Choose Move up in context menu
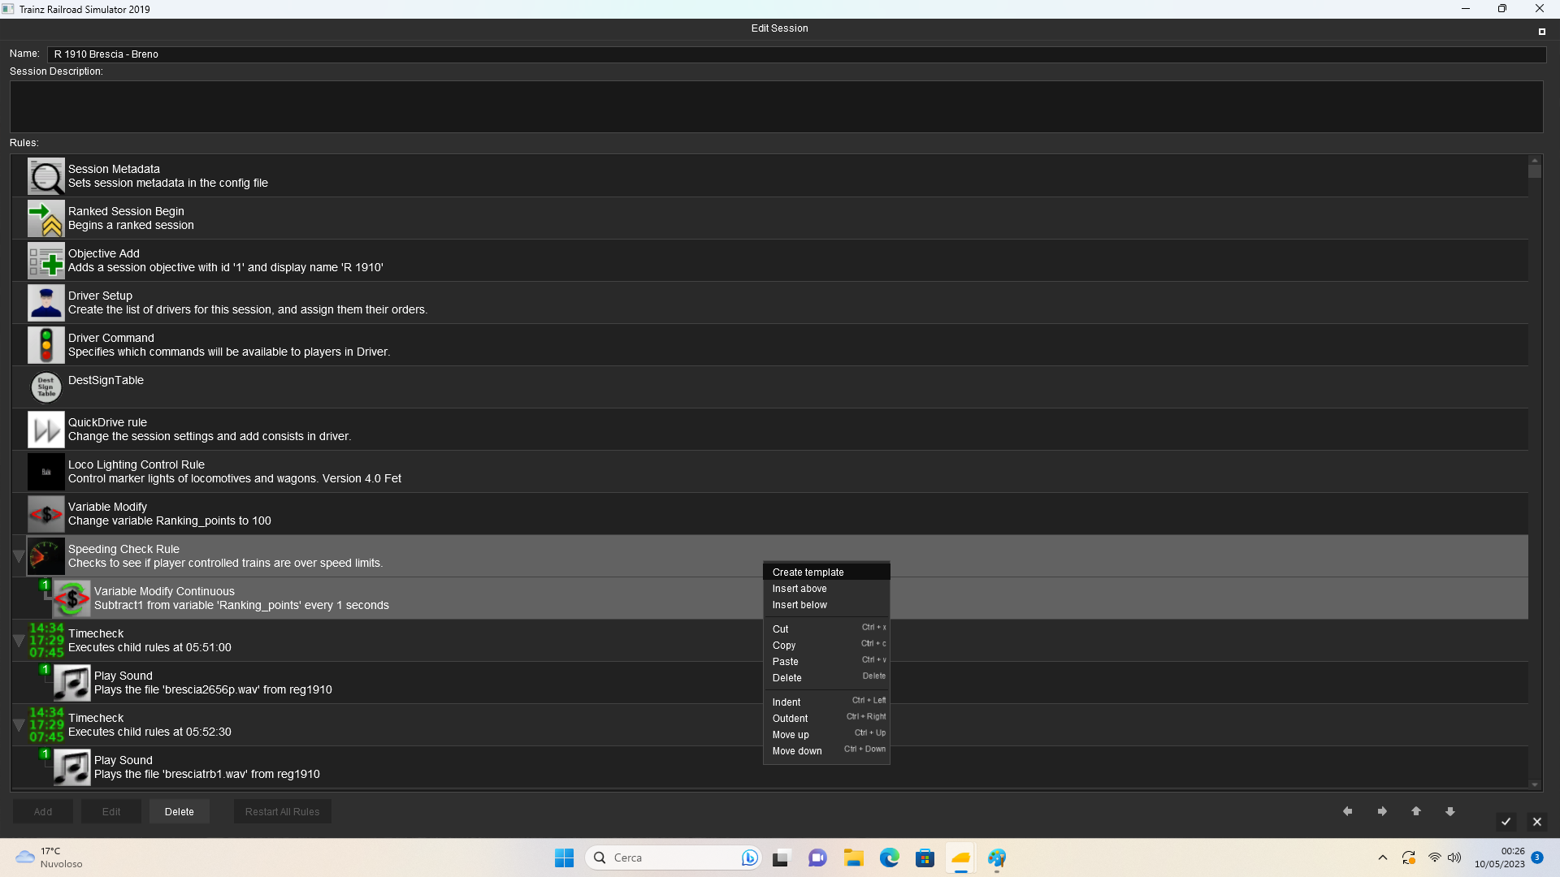1560x877 pixels. click(x=826, y=735)
